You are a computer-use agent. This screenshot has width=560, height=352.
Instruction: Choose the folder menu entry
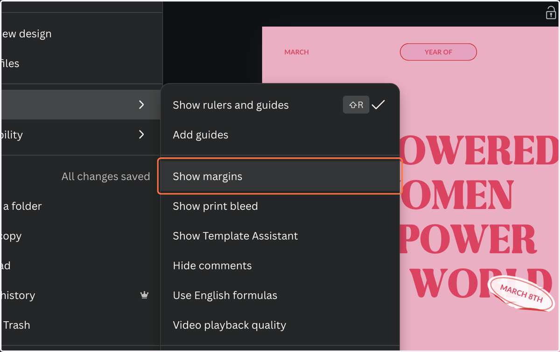point(81,206)
